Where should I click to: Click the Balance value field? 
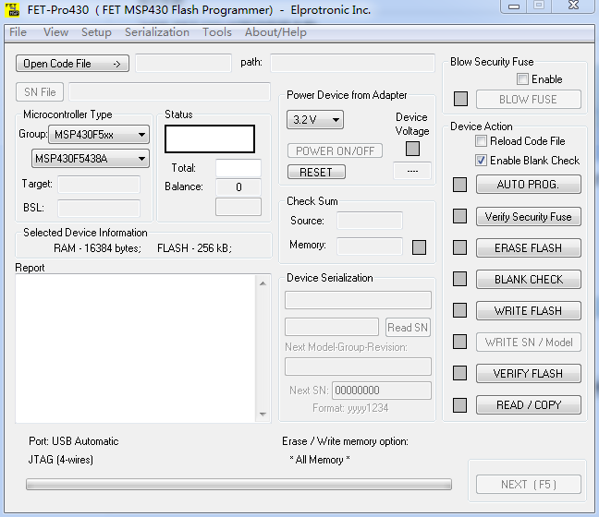238,187
